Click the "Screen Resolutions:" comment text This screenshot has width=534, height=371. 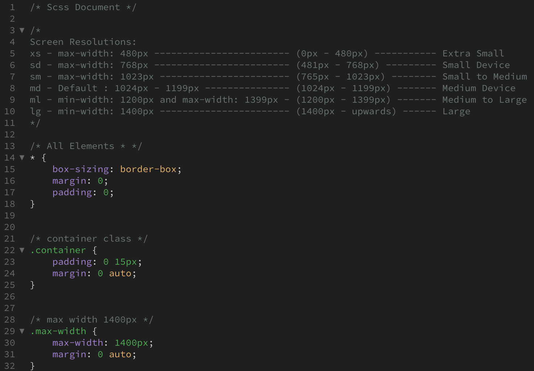tap(83, 42)
